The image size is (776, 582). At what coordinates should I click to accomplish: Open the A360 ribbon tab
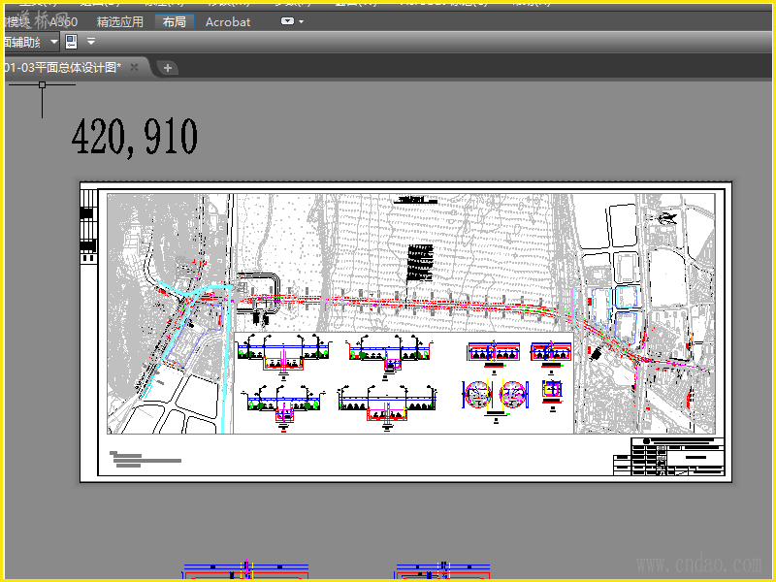[x=63, y=22]
